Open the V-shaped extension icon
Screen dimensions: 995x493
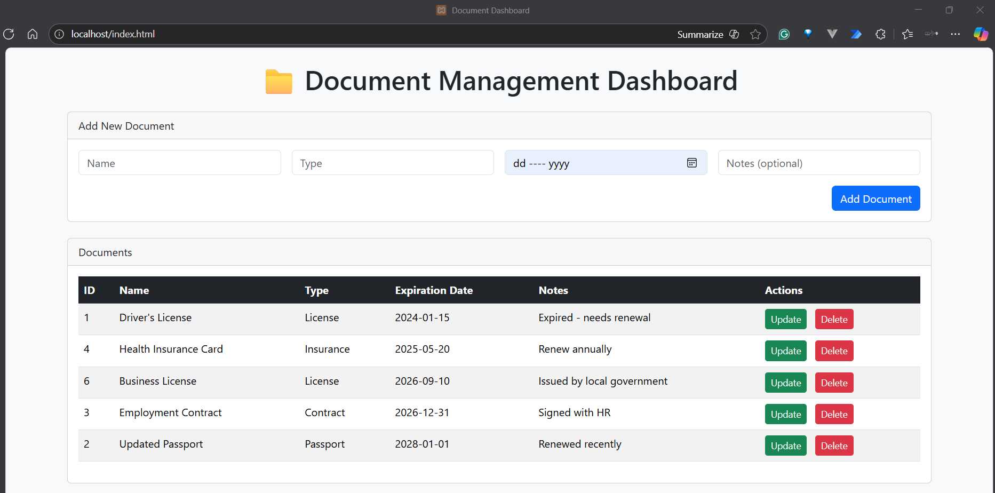(832, 34)
